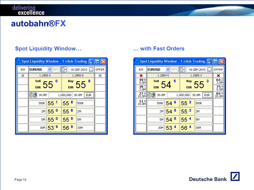The image size is (254, 190).
Task: Click 53 9 sell price for 30M
Action: 54,128
